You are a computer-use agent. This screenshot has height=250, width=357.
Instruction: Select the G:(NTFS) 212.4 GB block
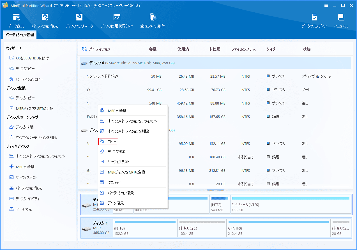coord(278,228)
